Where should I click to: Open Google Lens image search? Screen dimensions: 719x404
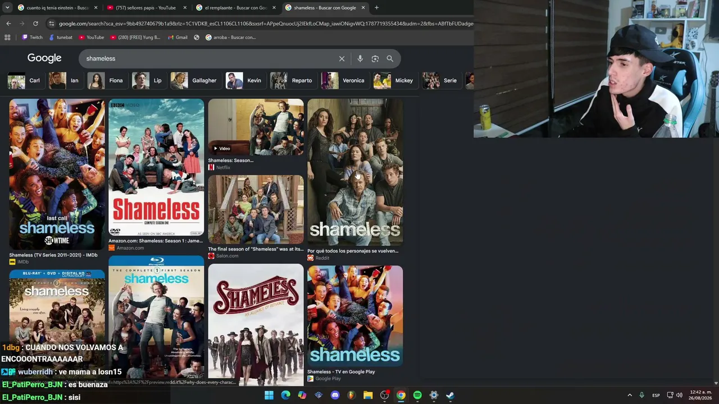[375, 58]
